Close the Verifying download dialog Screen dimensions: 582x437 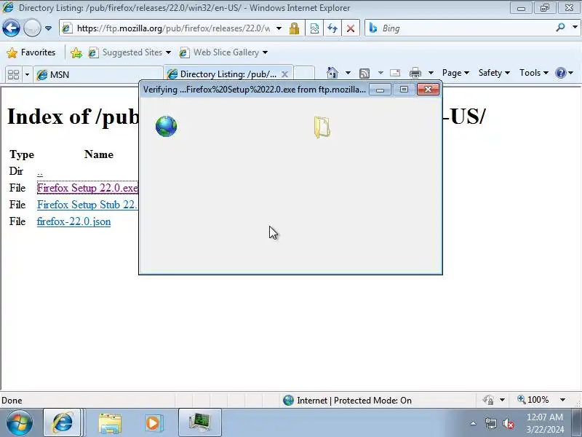coord(428,89)
